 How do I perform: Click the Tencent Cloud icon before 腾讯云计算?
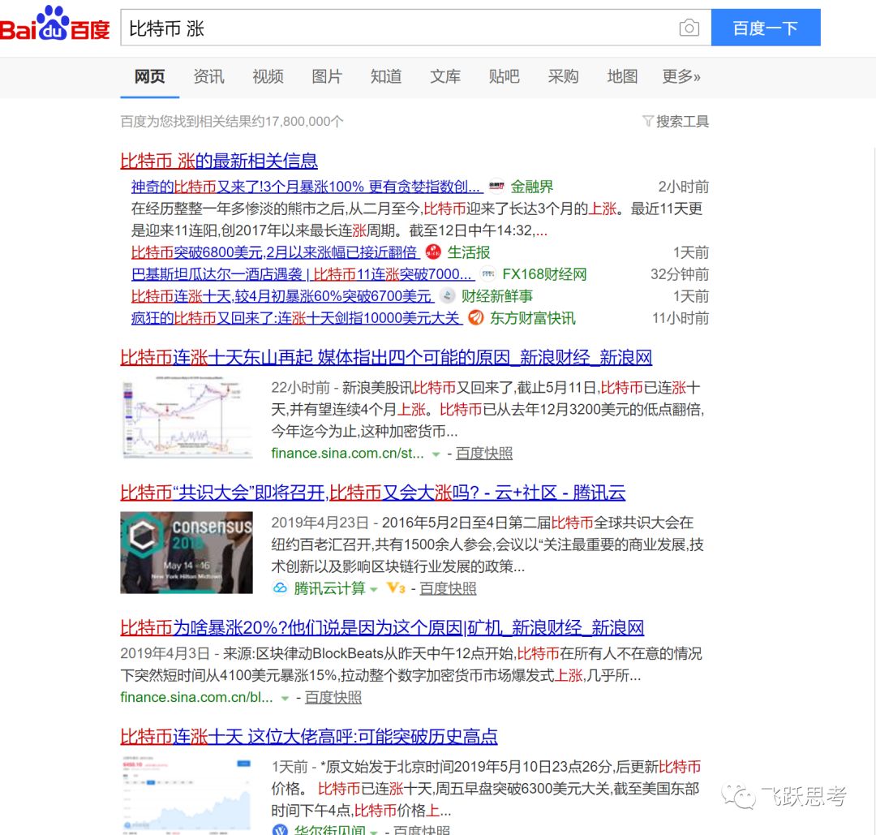(x=281, y=588)
